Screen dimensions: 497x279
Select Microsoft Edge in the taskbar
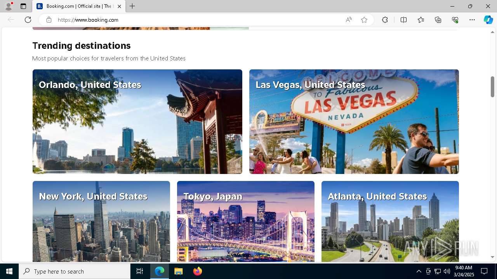[x=160, y=271]
